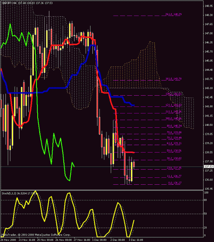Click the stochastic scale value 100

[x=206, y=192]
